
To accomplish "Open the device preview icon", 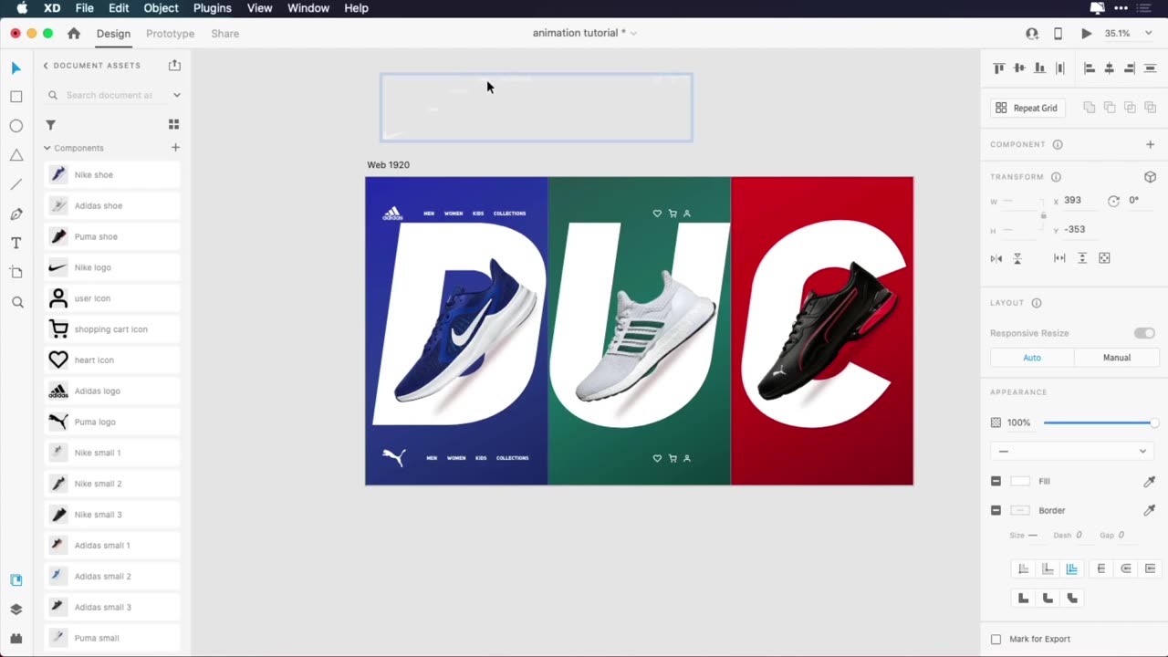I will pos(1058,33).
